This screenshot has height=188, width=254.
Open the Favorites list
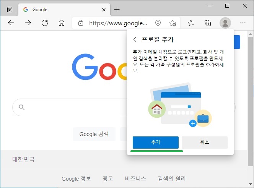click(x=191, y=23)
